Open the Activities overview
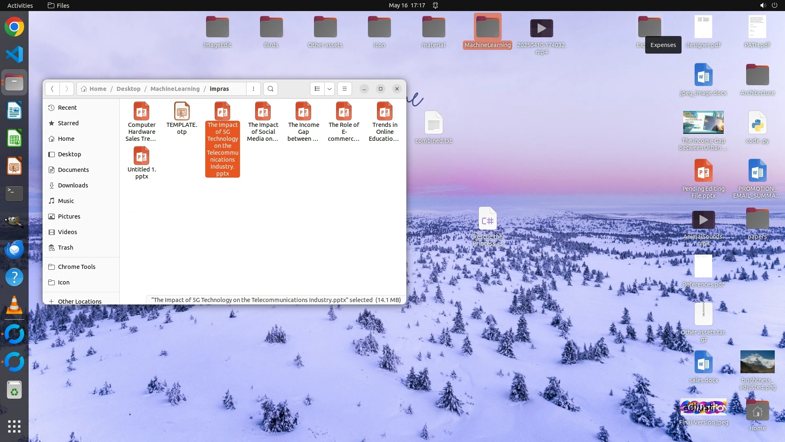785x442 pixels. pyautogui.click(x=20, y=5)
